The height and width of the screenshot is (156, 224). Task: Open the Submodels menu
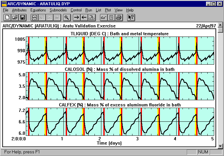[59, 10]
